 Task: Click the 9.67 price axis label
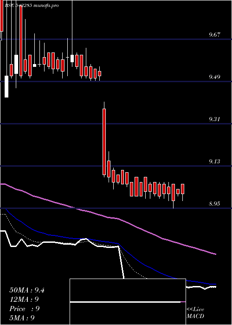[214, 35]
